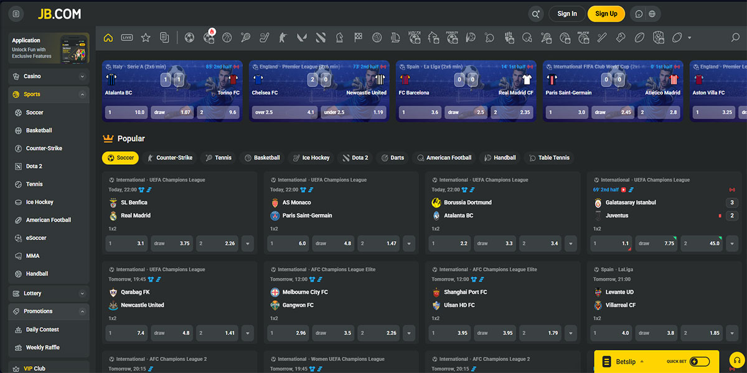
Task: Click the hamburger menu icon beside JB.COM
Action: click(16, 14)
